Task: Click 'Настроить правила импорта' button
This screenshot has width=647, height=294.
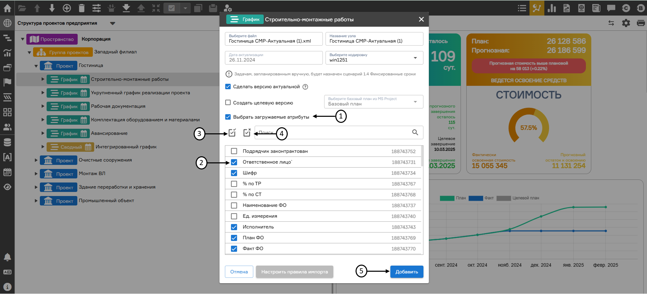Action: coord(294,272)
